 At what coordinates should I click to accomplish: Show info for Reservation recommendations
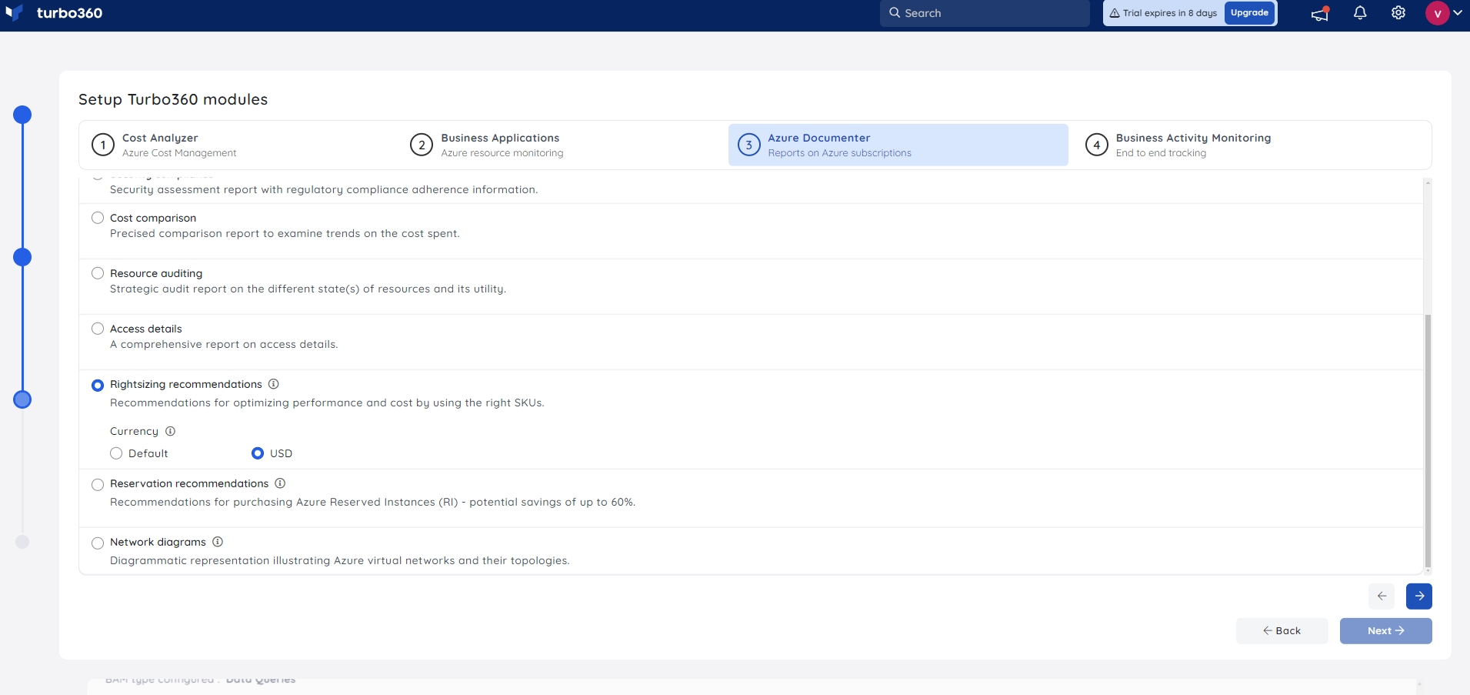(x=280, y=483)
